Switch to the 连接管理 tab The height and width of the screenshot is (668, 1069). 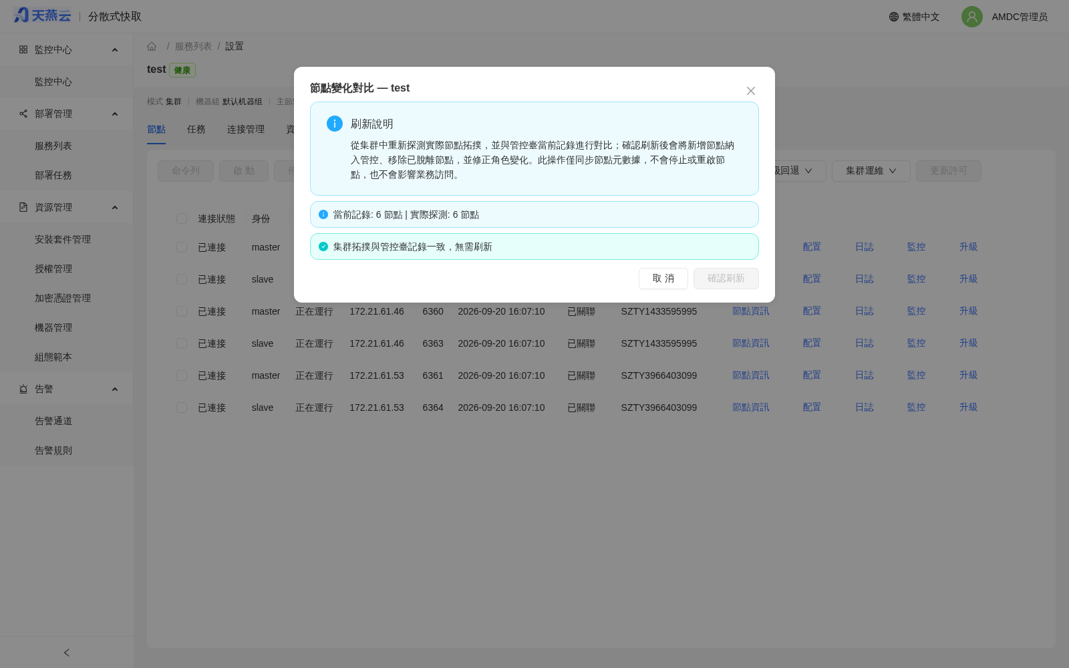pyautogui.click(x=246, y=129)
